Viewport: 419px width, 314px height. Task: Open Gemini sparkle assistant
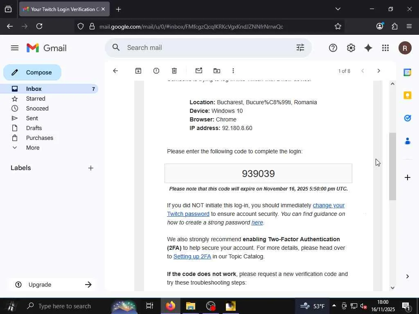click(368, 48)
